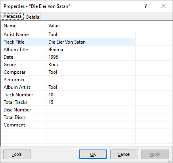
Task: Click the empty Comment value field
Action: pos(90,125)
